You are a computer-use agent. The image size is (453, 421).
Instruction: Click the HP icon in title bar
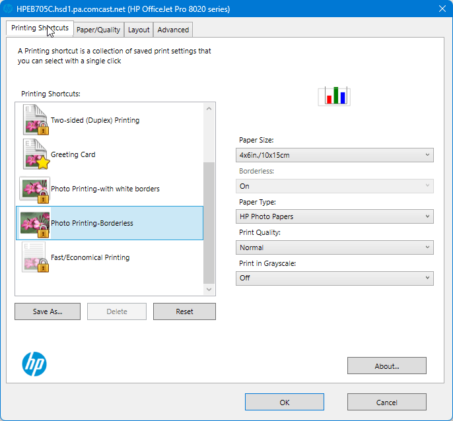7,9
